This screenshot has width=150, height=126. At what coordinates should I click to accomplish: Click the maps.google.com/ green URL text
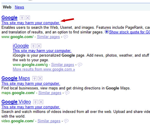click(x=18, y=93)
